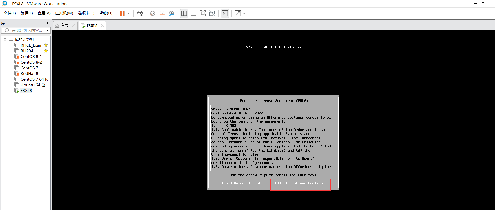Click the RedHat 8 VM icon
The image size is (495, 210).
tap(17, 73)
